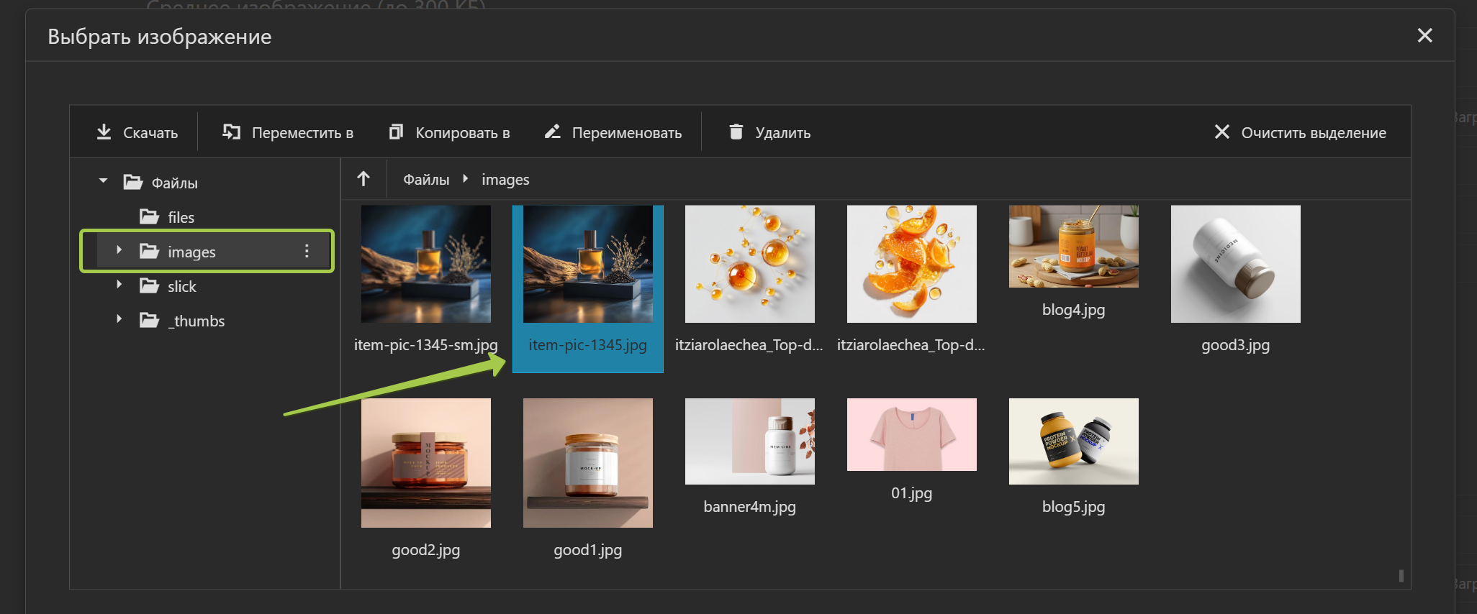Click the Rename (Переименовать) pencil icon
1477x614 pixels.
coord(552,132)
